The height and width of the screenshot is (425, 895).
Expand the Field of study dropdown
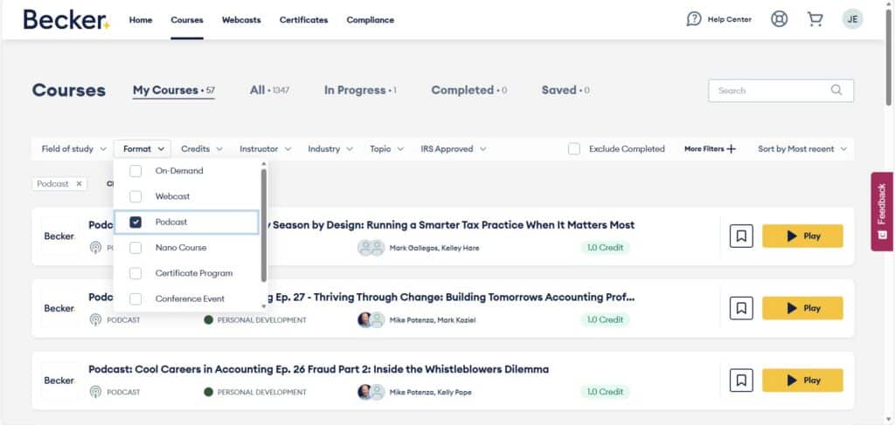tap(73, 149)
